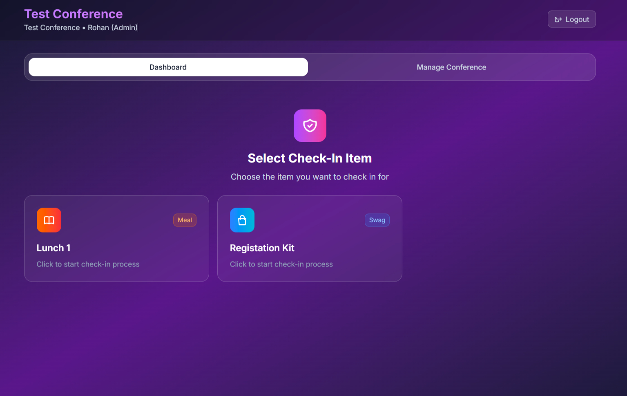Click the small white Test Conference subtitle
Screen dimensions: 627x396
tap(52, 27)
